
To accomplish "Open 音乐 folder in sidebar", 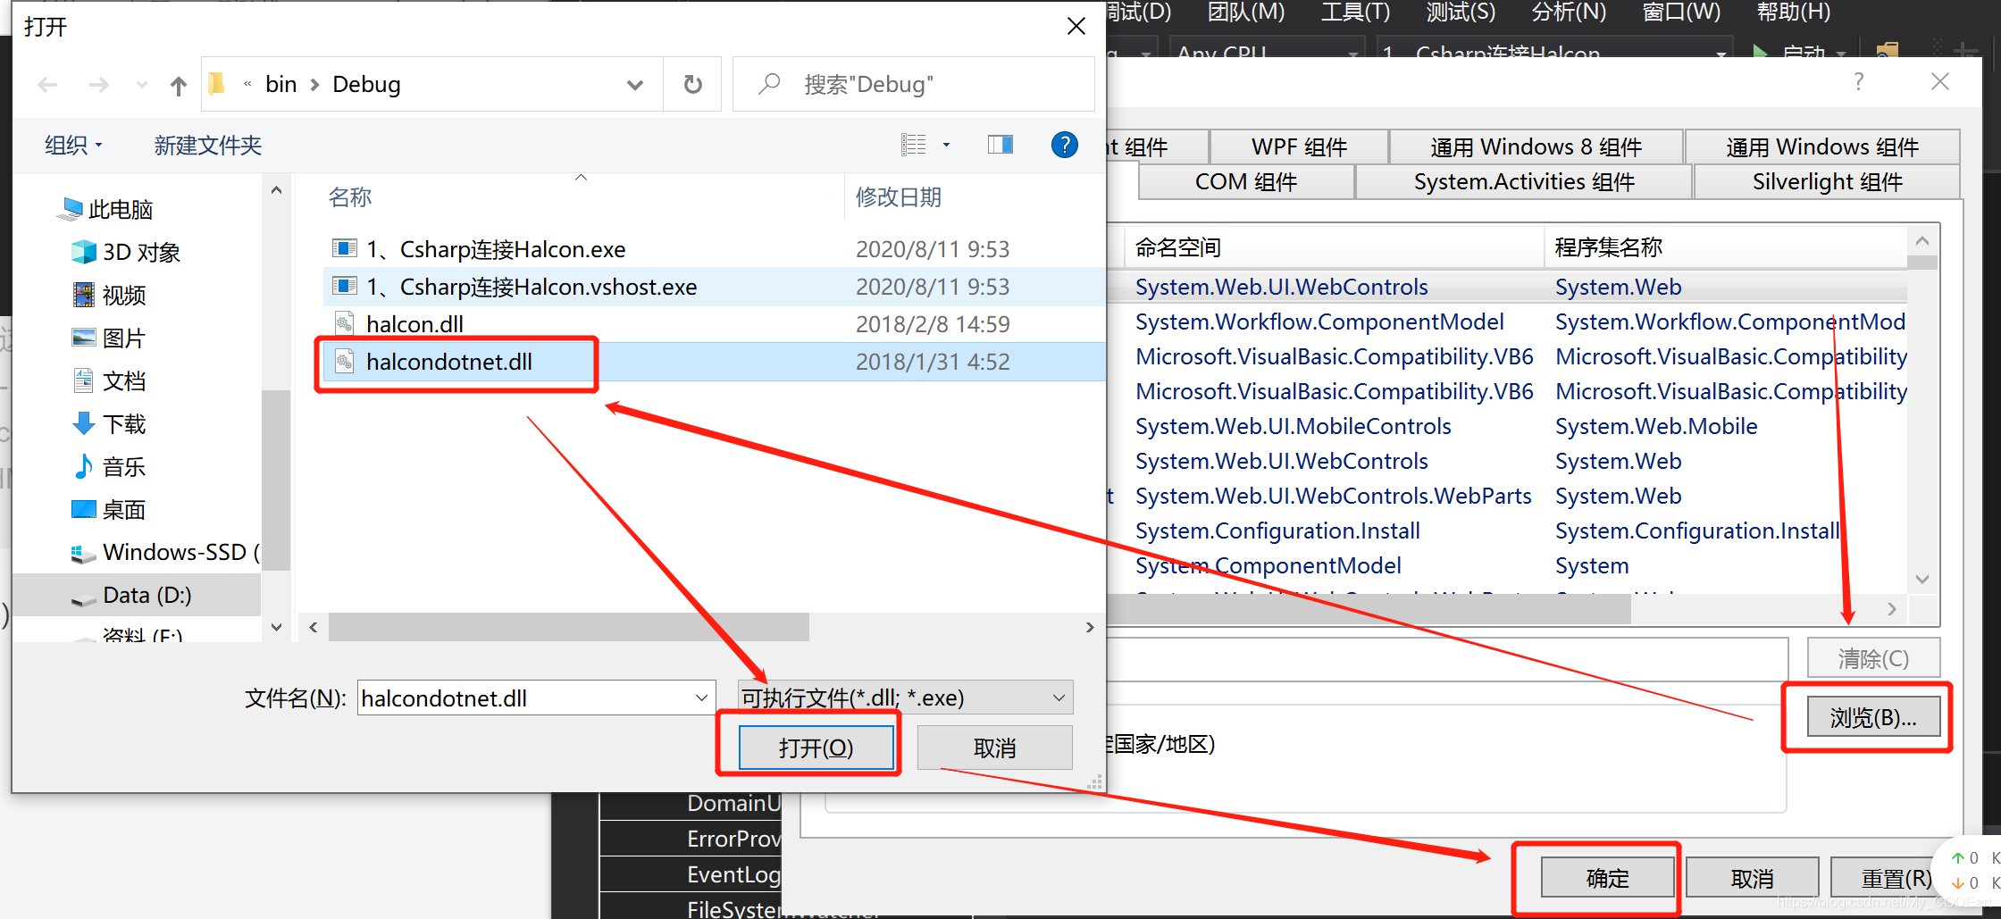I will click(x=109, y=466).
